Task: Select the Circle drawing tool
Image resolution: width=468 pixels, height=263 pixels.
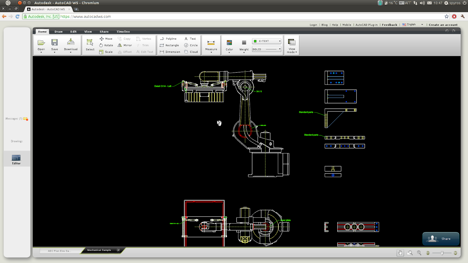Action: (191, 45)
